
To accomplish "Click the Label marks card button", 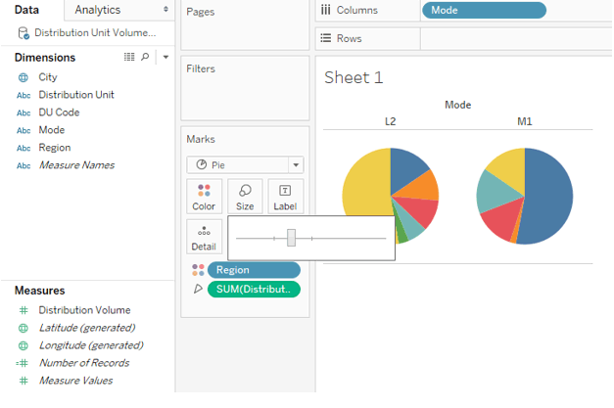I will tap(285, 196).
